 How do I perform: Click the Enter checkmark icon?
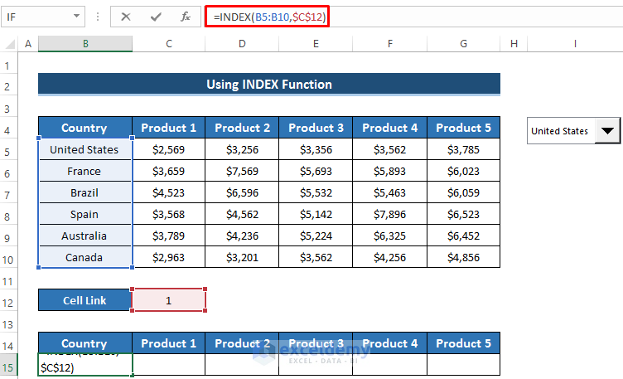pos(156,17)
